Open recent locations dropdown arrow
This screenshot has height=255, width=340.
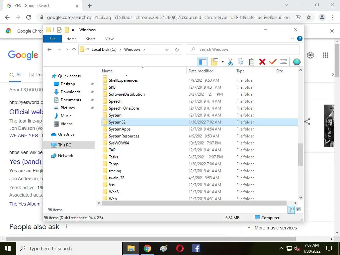[67, 49]
